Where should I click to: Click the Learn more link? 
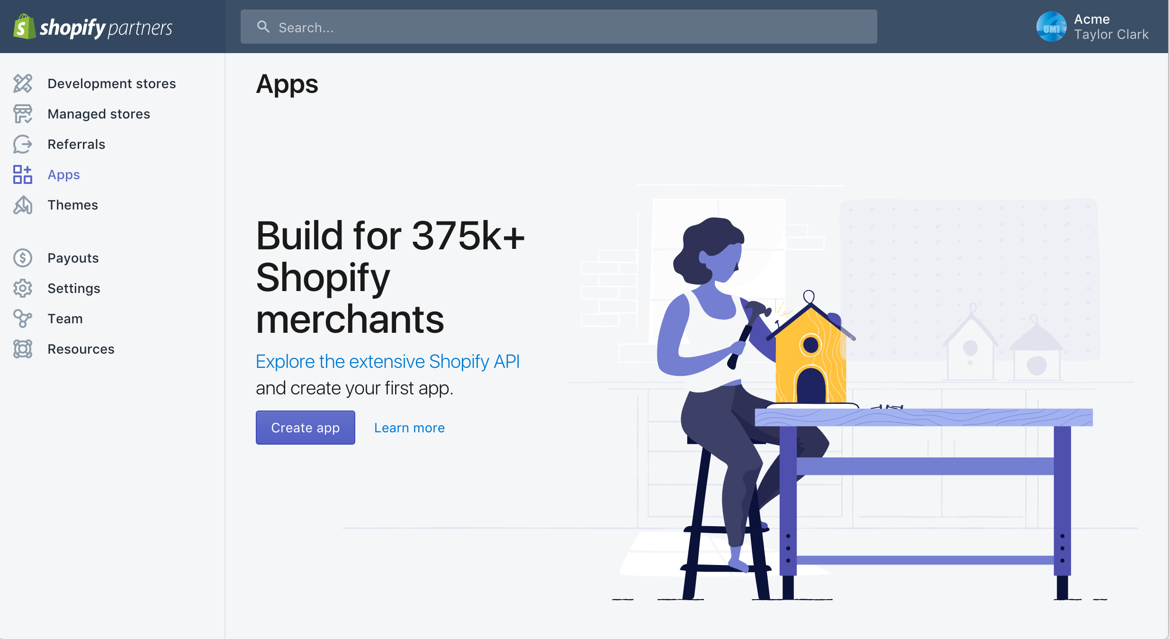click(x=409, y=427)
